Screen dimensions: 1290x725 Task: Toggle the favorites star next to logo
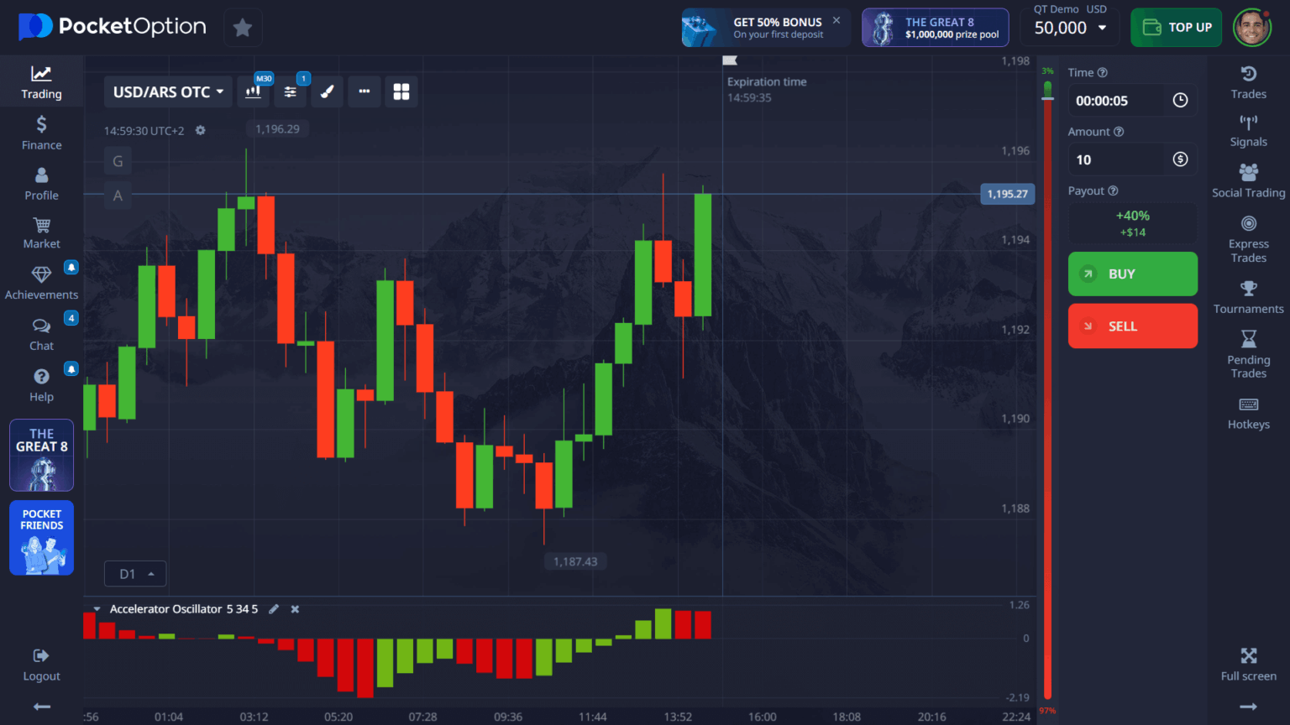(x=243, y=27)
